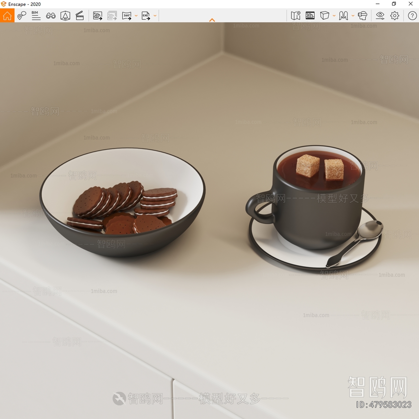The width and height of the screenshot is (419, 419).
Task: Click the cookie bowl in viewport
Action: pyautogui.click(x=122, y=202)
